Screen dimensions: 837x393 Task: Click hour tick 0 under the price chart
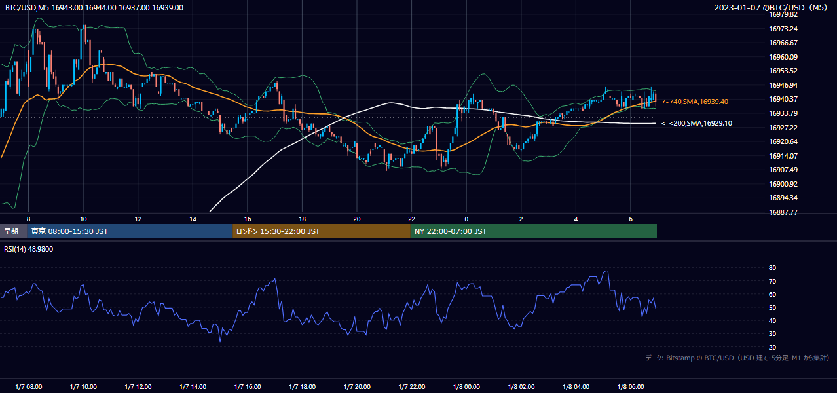466,218
